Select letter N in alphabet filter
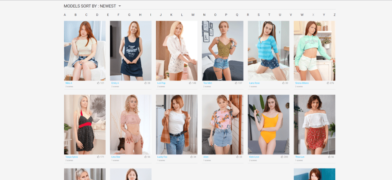The width and height of the screenshot is (392, 180). (x=204, y=15)
